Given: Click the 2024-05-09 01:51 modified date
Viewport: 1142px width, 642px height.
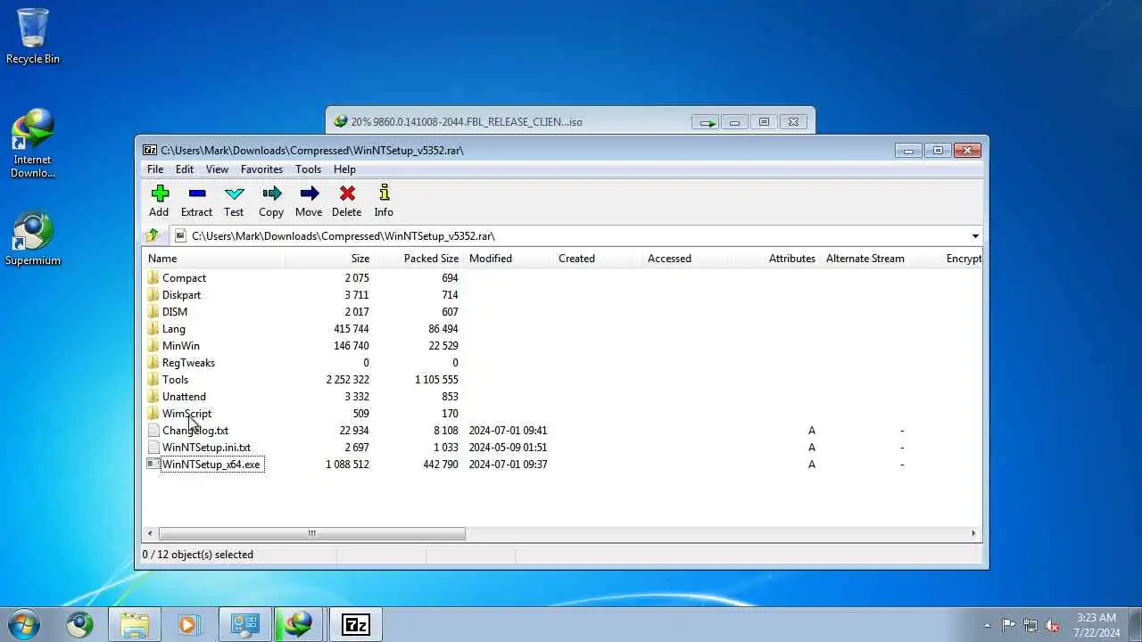Looking at the screenshot, I should [x=509, y=448].
